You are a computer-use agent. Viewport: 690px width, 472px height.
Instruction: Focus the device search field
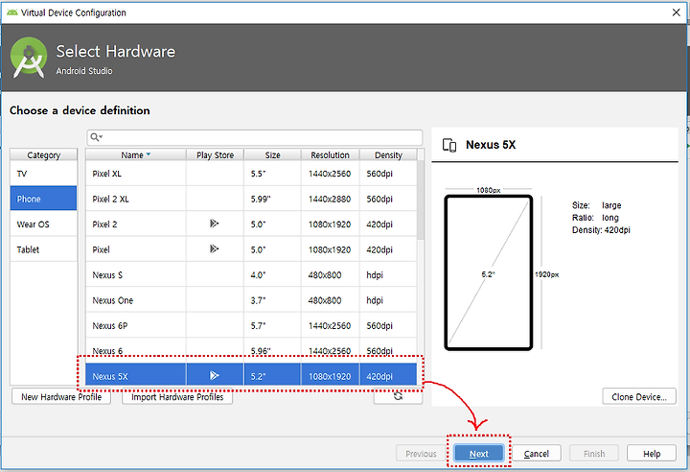254,137
